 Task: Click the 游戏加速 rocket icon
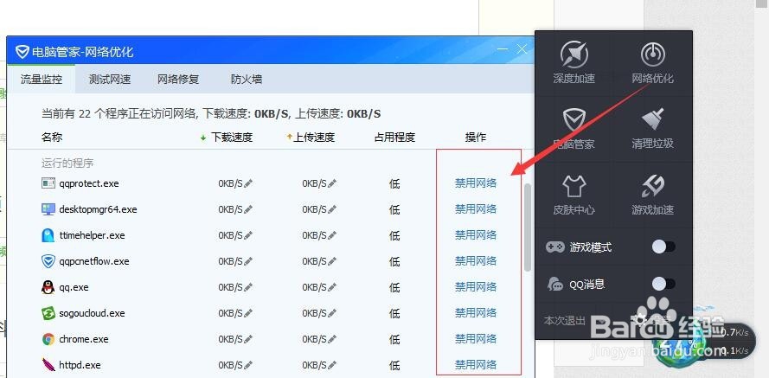click(x=652, y=186)
